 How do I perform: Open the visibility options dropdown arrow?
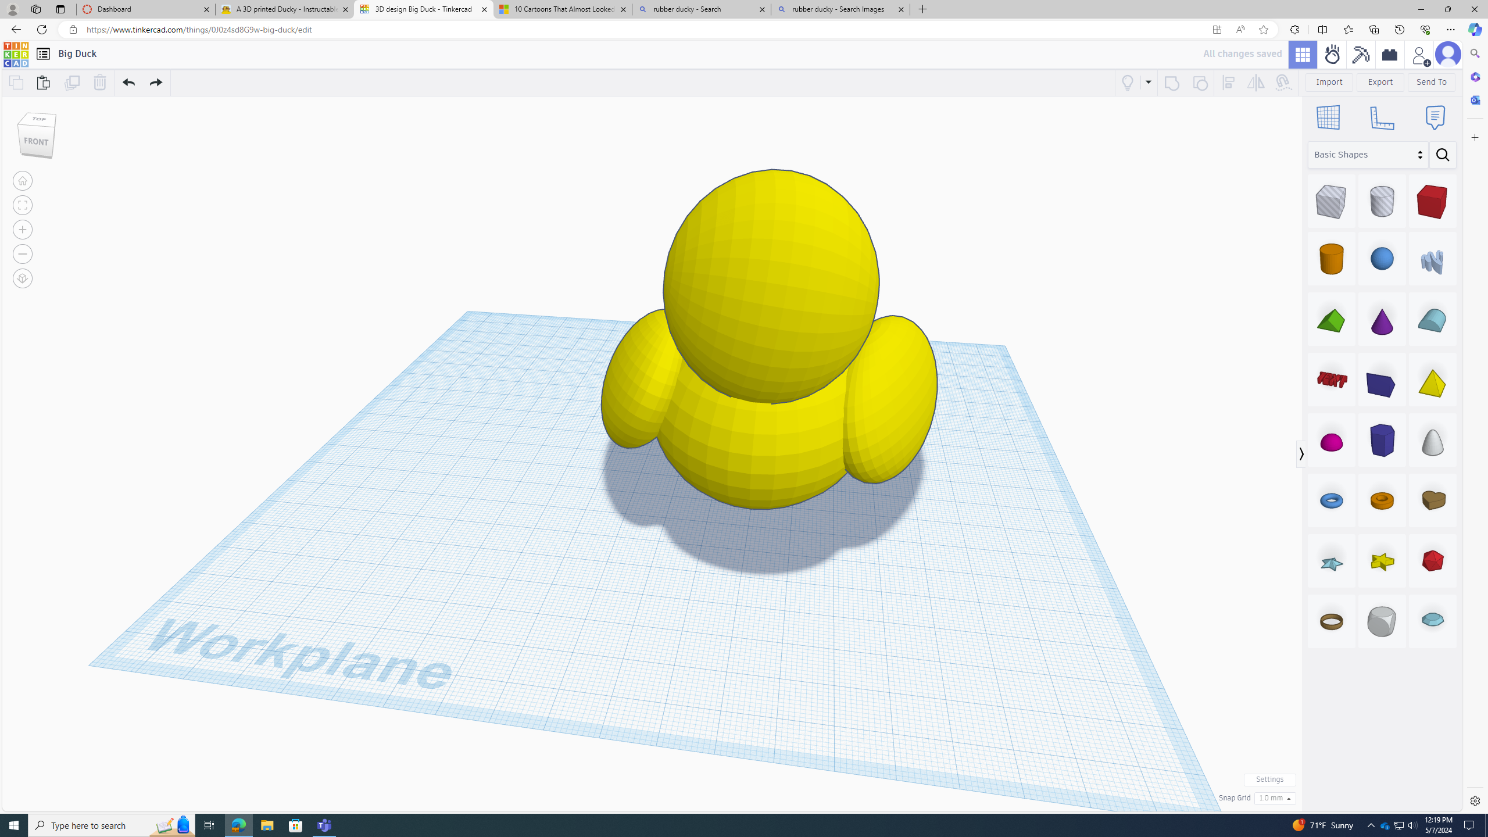coord(1148,83)
